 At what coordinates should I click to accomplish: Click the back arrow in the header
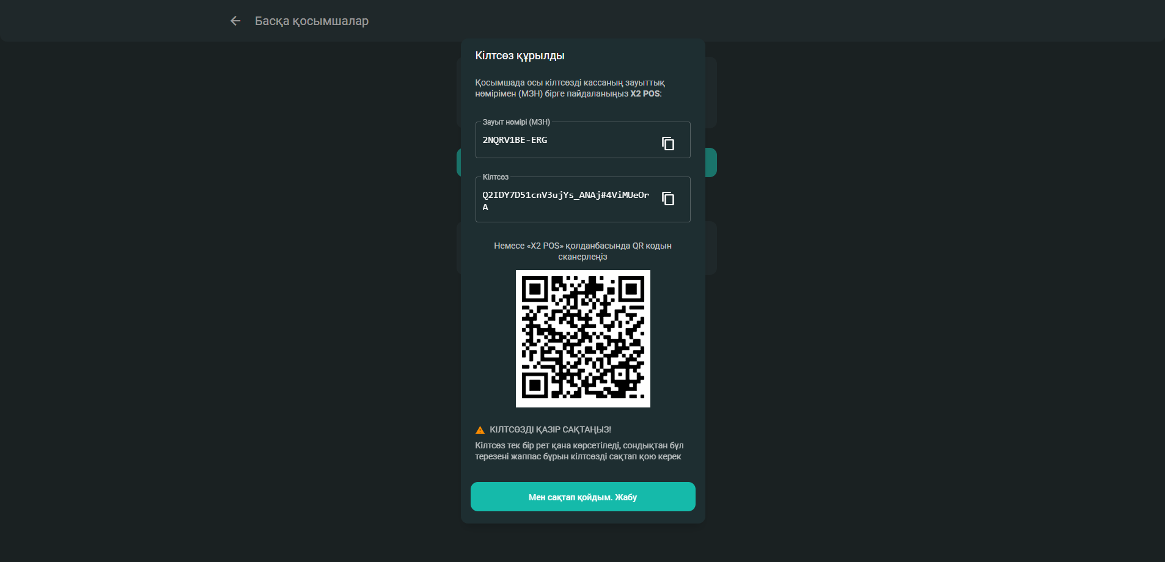click(235, 21)
